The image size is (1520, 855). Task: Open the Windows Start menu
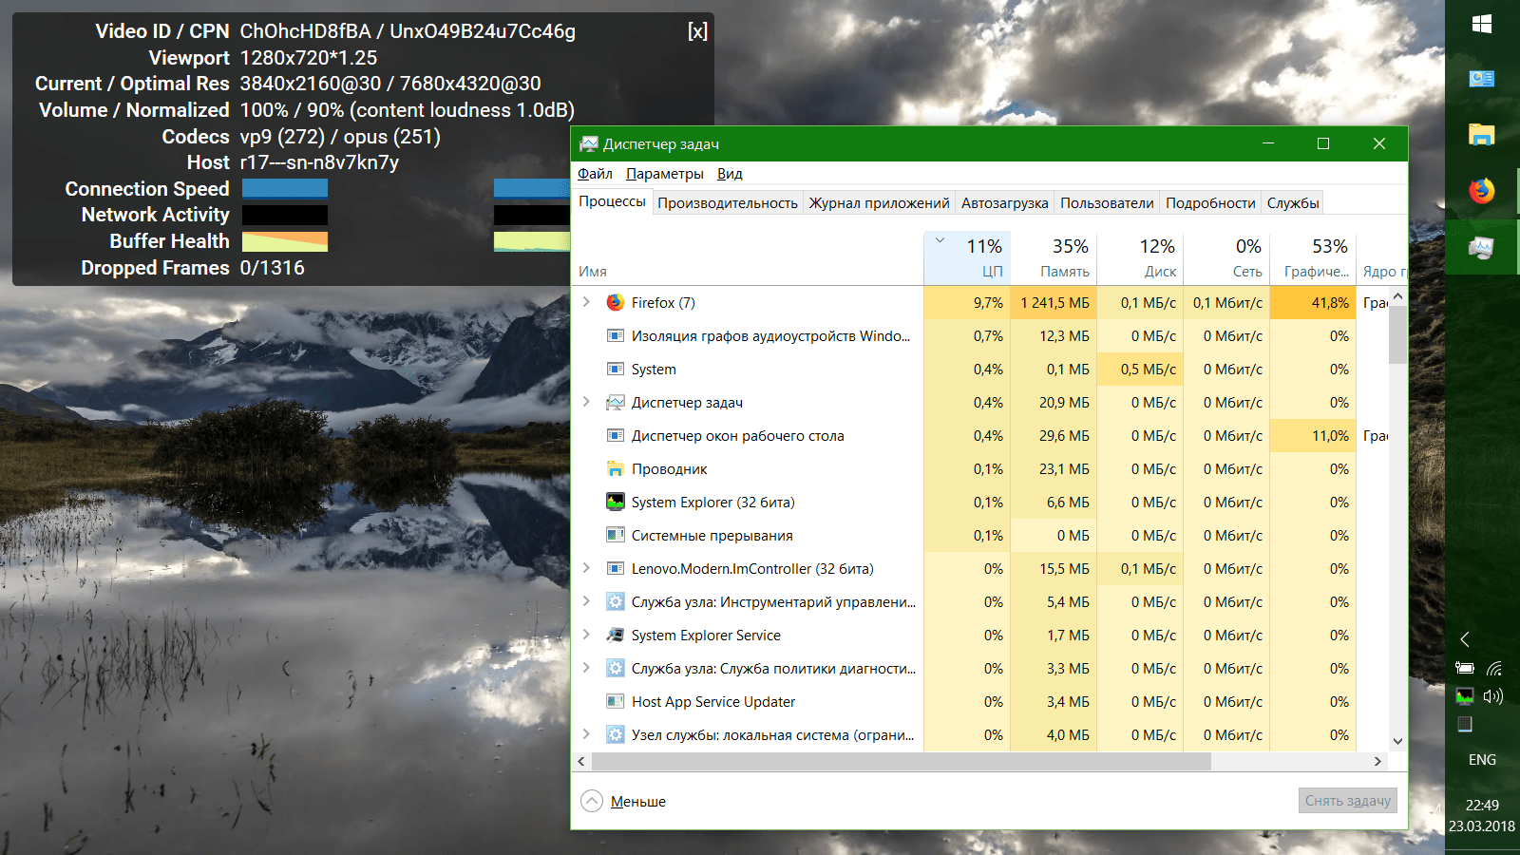1481,25
